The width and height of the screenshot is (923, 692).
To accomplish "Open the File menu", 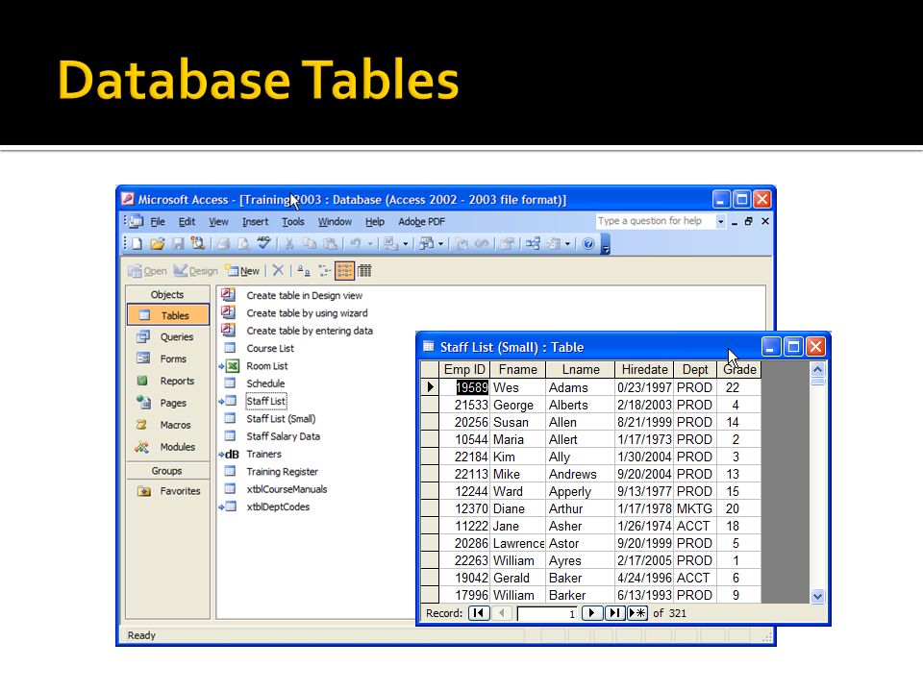I will (x=157, y=222).
